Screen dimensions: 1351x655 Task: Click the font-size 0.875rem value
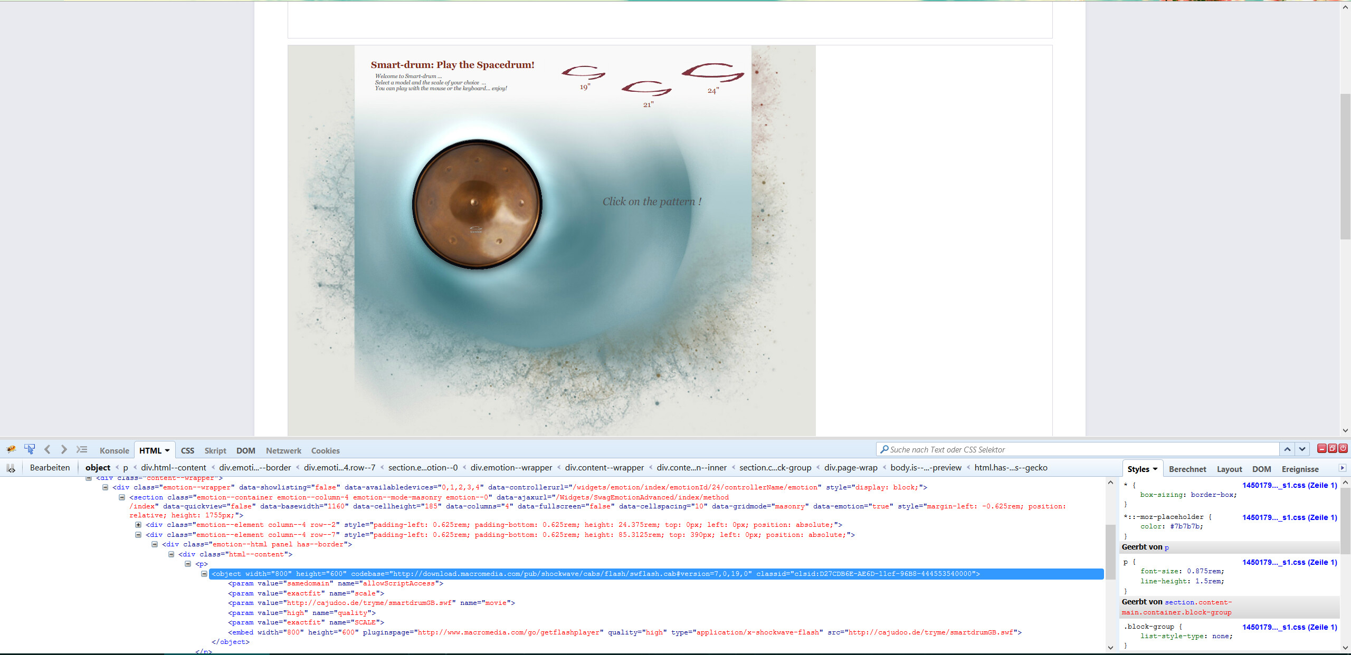pos(1204,571)
